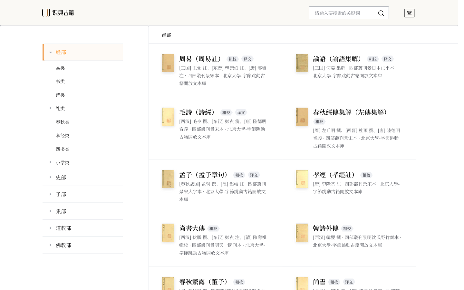464x290 pixels.
Task: Collapse the 经部 category arrow
Action: (51, 53)
